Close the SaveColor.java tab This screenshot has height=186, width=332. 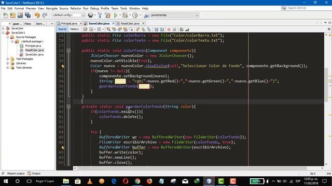pyautogui.click(x=113, y=23)
